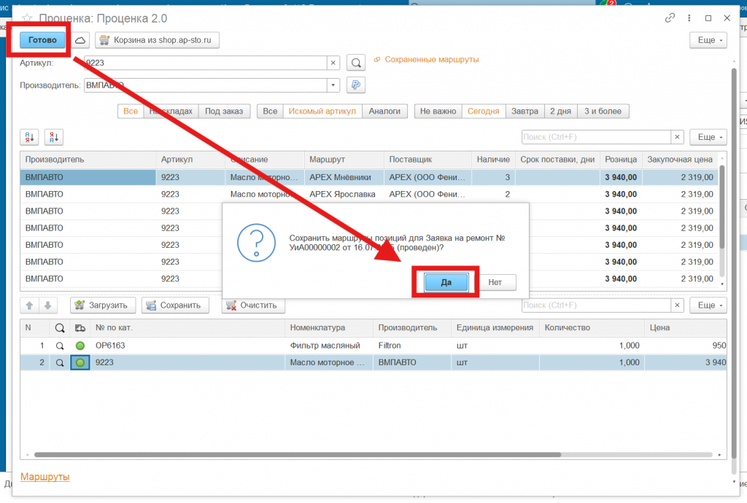Toggle the Под заказ stock filter
747x503 pixels.
(224, 111)
